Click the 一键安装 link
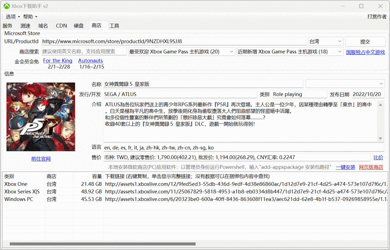Screen dimensions: 390x250 (345, 167)
